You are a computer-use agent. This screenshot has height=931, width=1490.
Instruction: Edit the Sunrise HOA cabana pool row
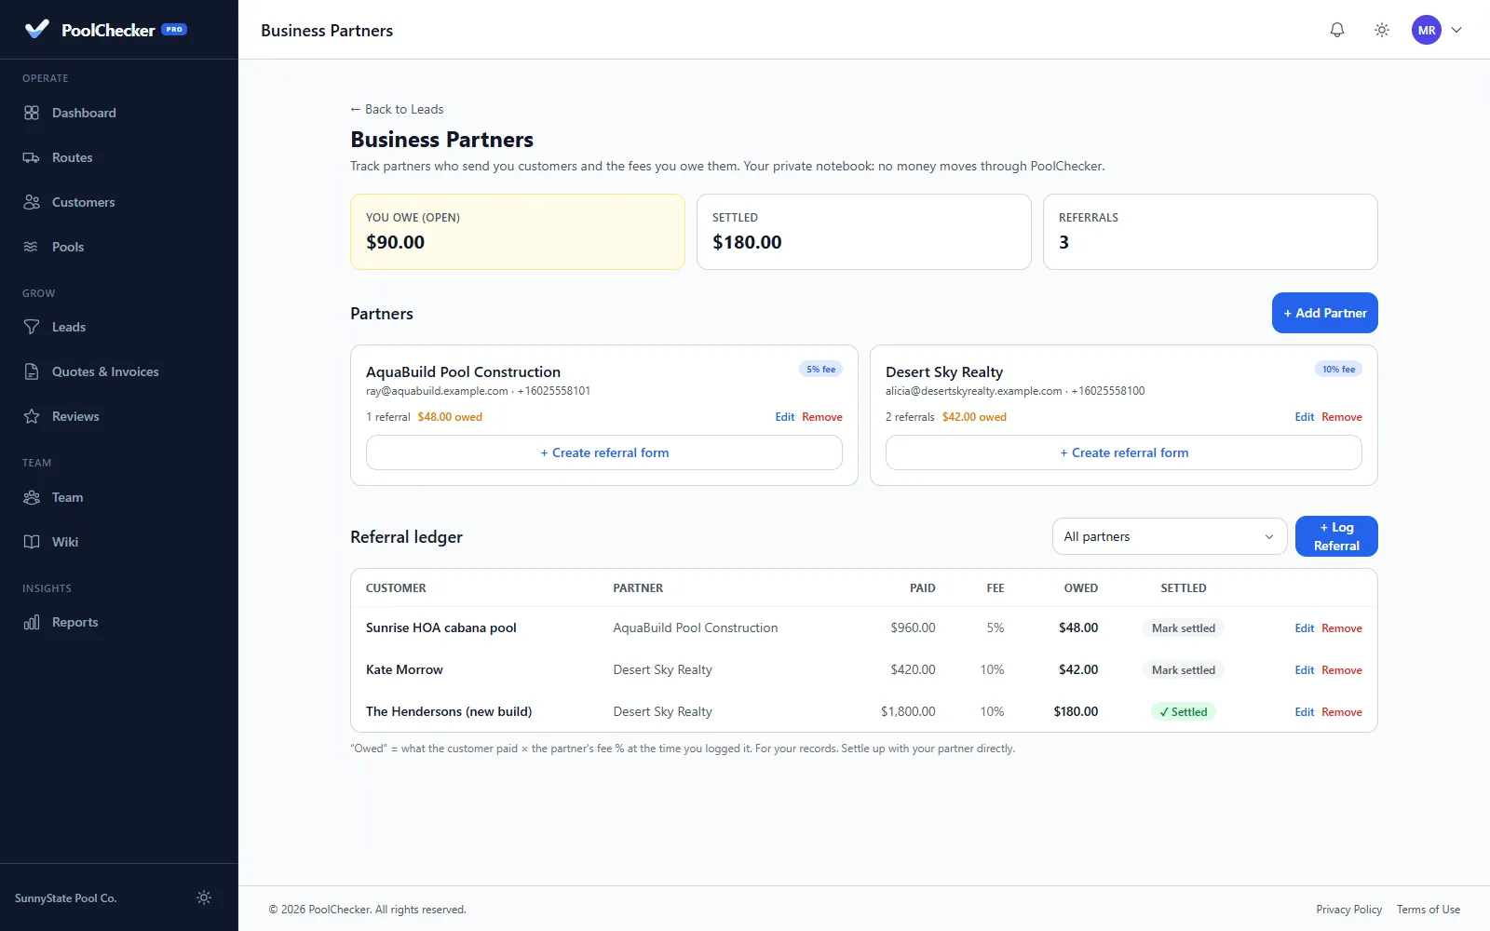pyautogui.click(x=1305, y=628)
